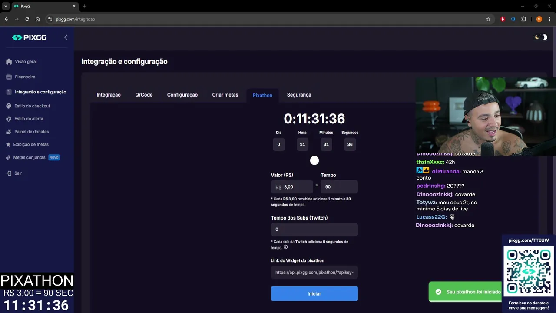Click the PIXATHON overlay title
Viewport: 556px width, 313px height.
37,280
